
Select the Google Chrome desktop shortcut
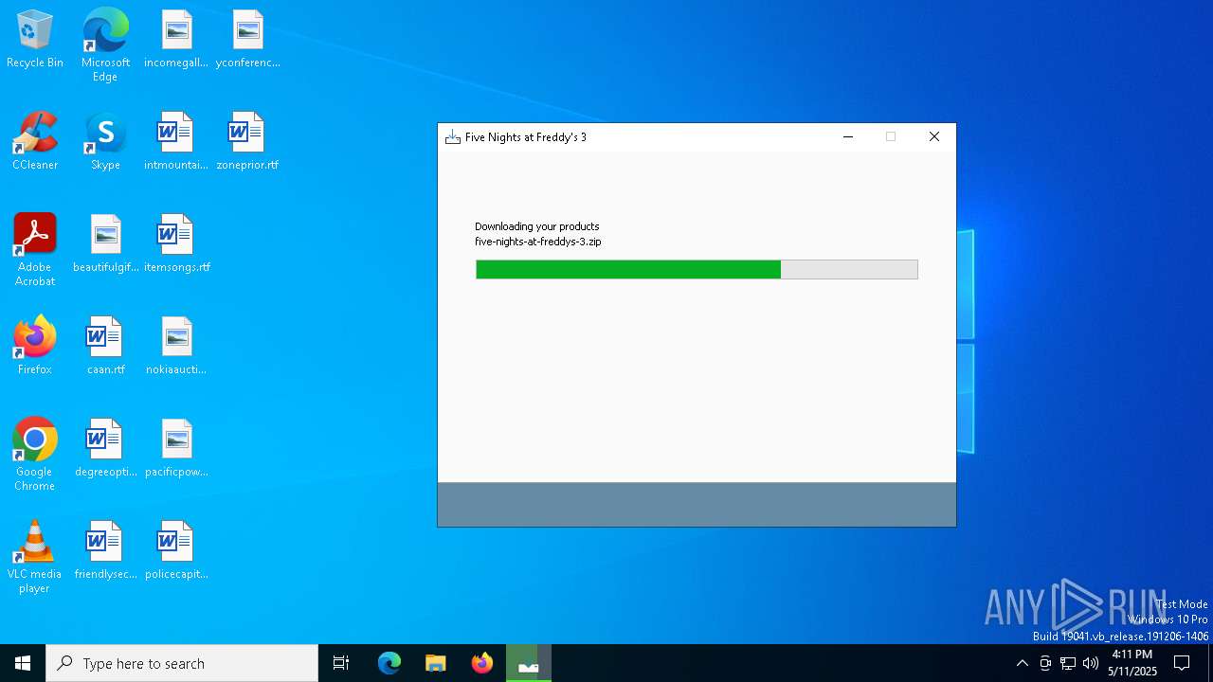pos(35,455)
